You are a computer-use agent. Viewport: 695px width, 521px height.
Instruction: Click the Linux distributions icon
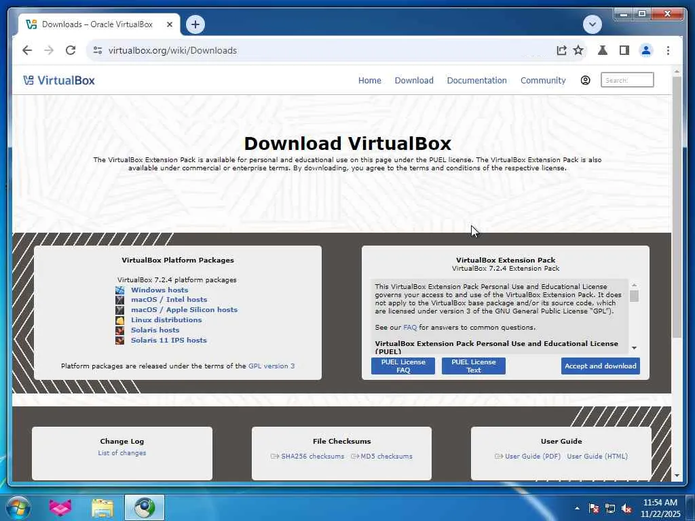(119, 320)
